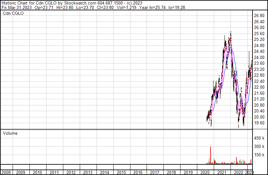Click the 19.60 price axis label

(x=259, y=123)
